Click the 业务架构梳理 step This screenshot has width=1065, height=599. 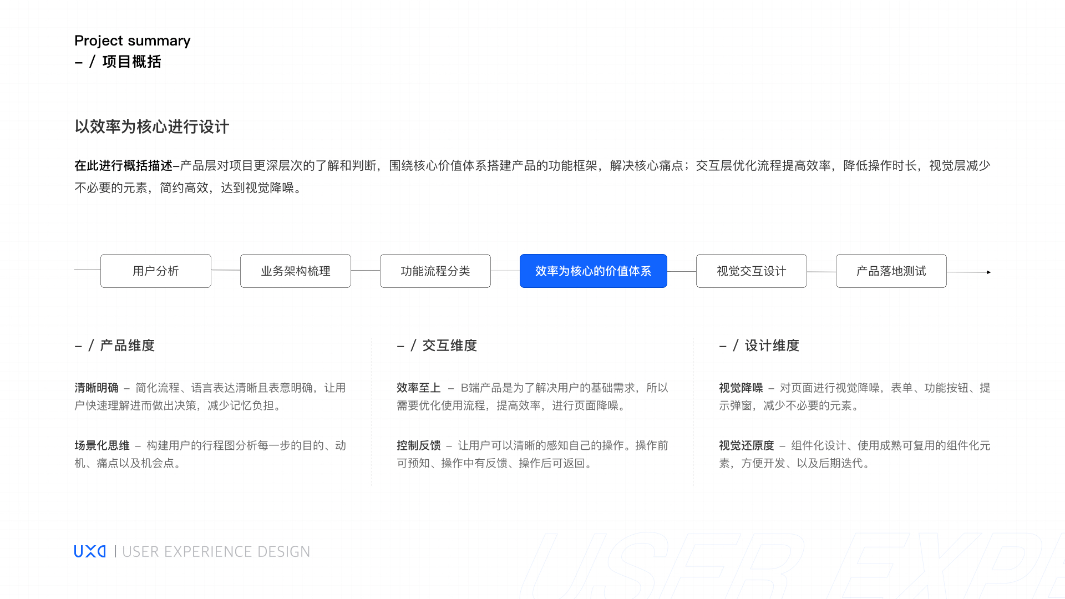(295, 271)
